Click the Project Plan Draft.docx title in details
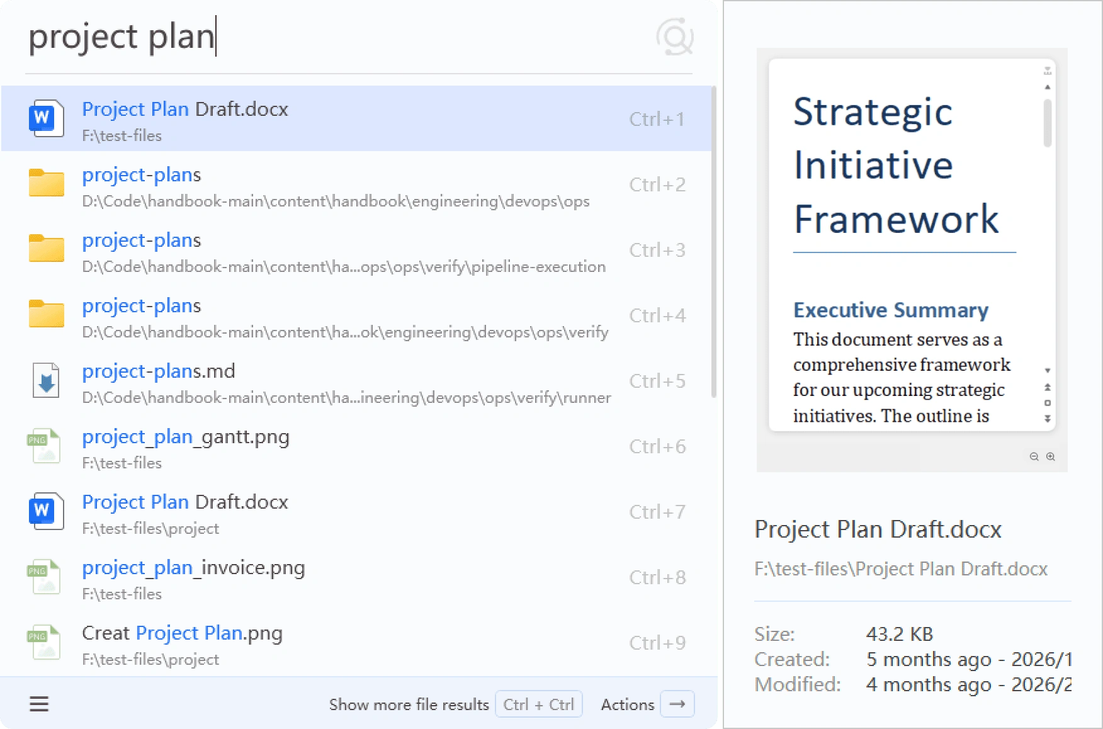1103x729 pixels. pyautogui.click(x=878, y=529)
